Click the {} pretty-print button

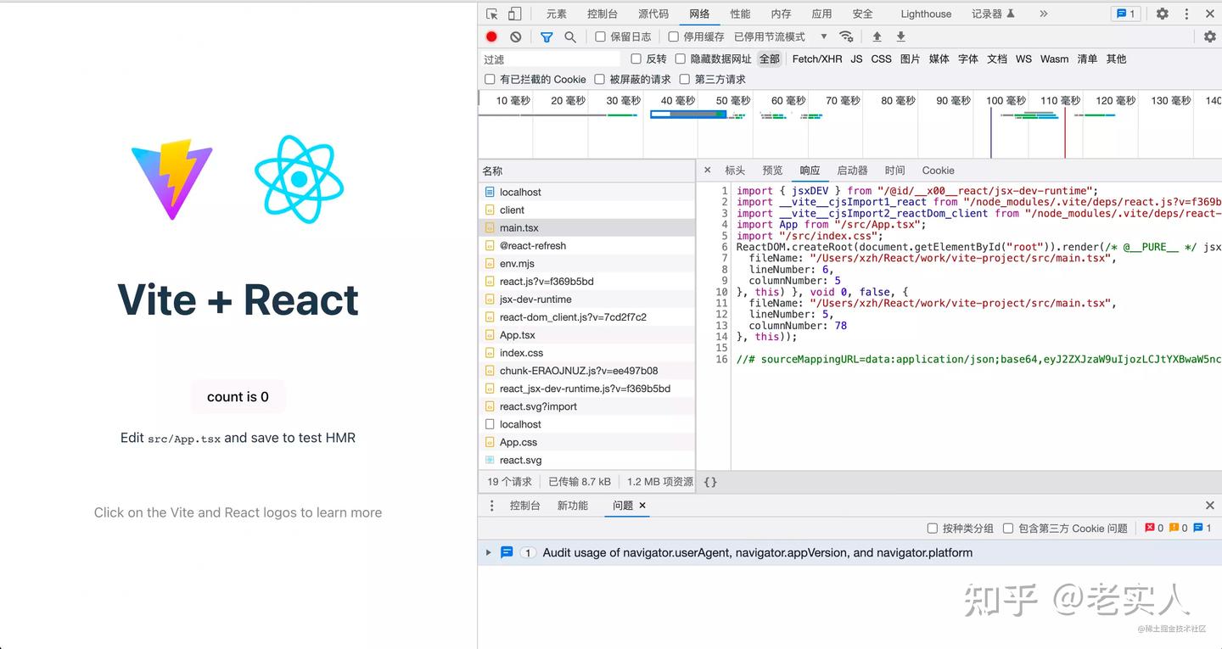click(x=710, y=482)
